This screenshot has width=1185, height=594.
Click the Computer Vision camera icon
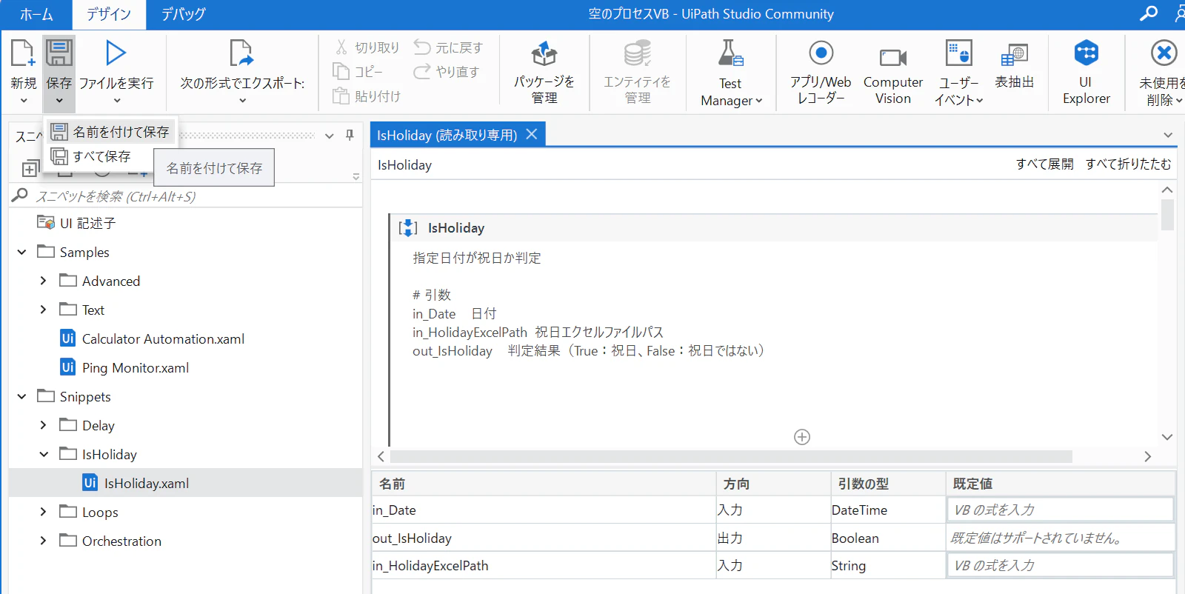[x=893, y=57]
